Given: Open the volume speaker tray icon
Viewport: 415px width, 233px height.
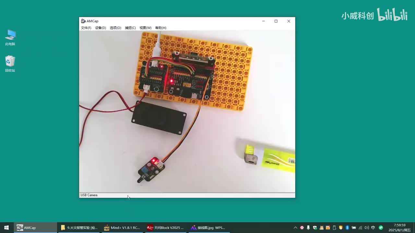Looking at the screenshot, I should tap(367, 228).
